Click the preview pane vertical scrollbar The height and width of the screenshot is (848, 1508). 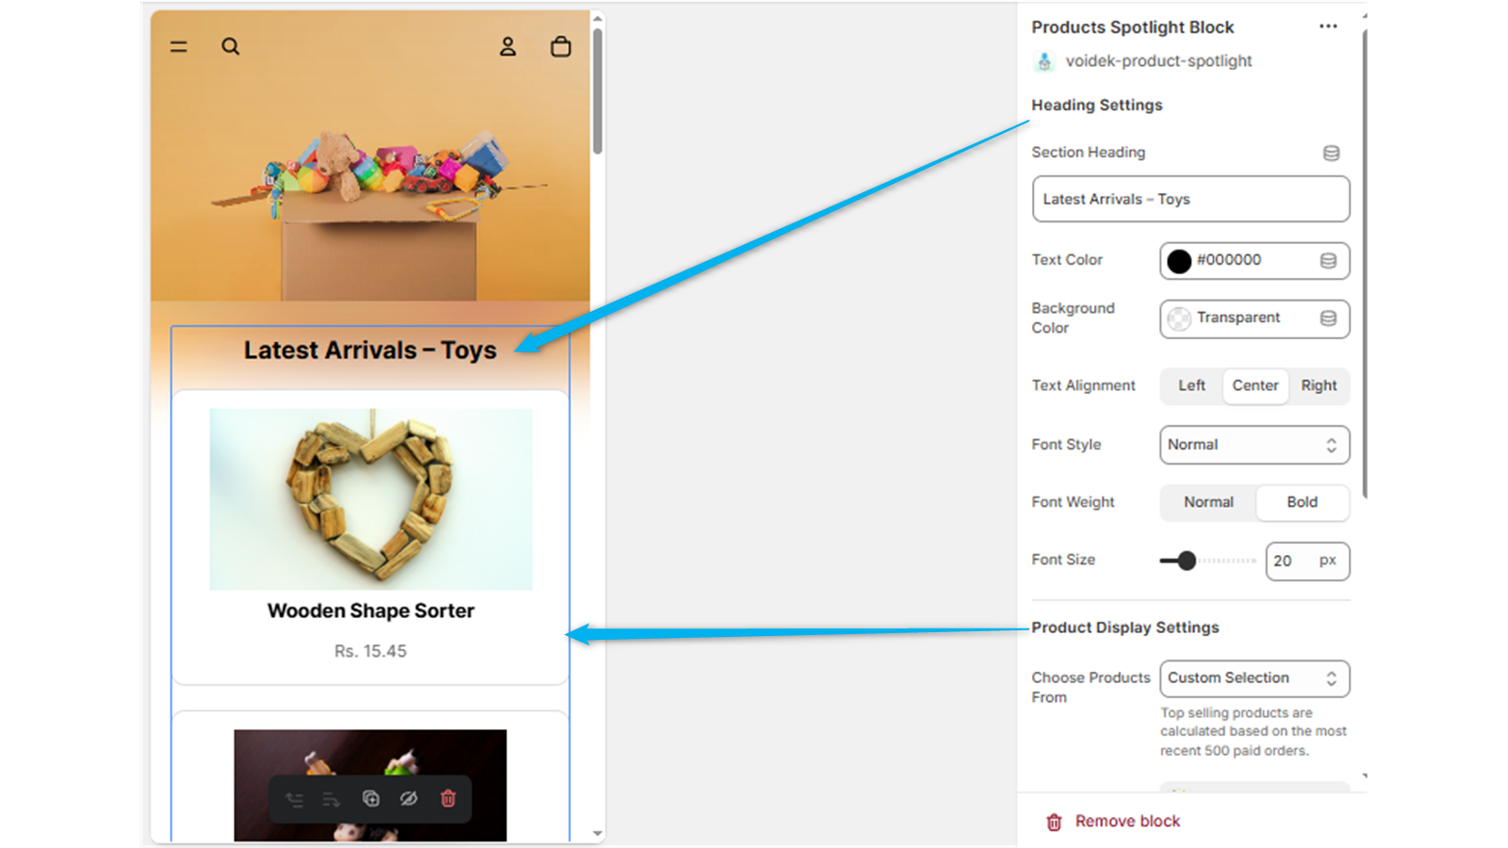[x=598, y=91]
